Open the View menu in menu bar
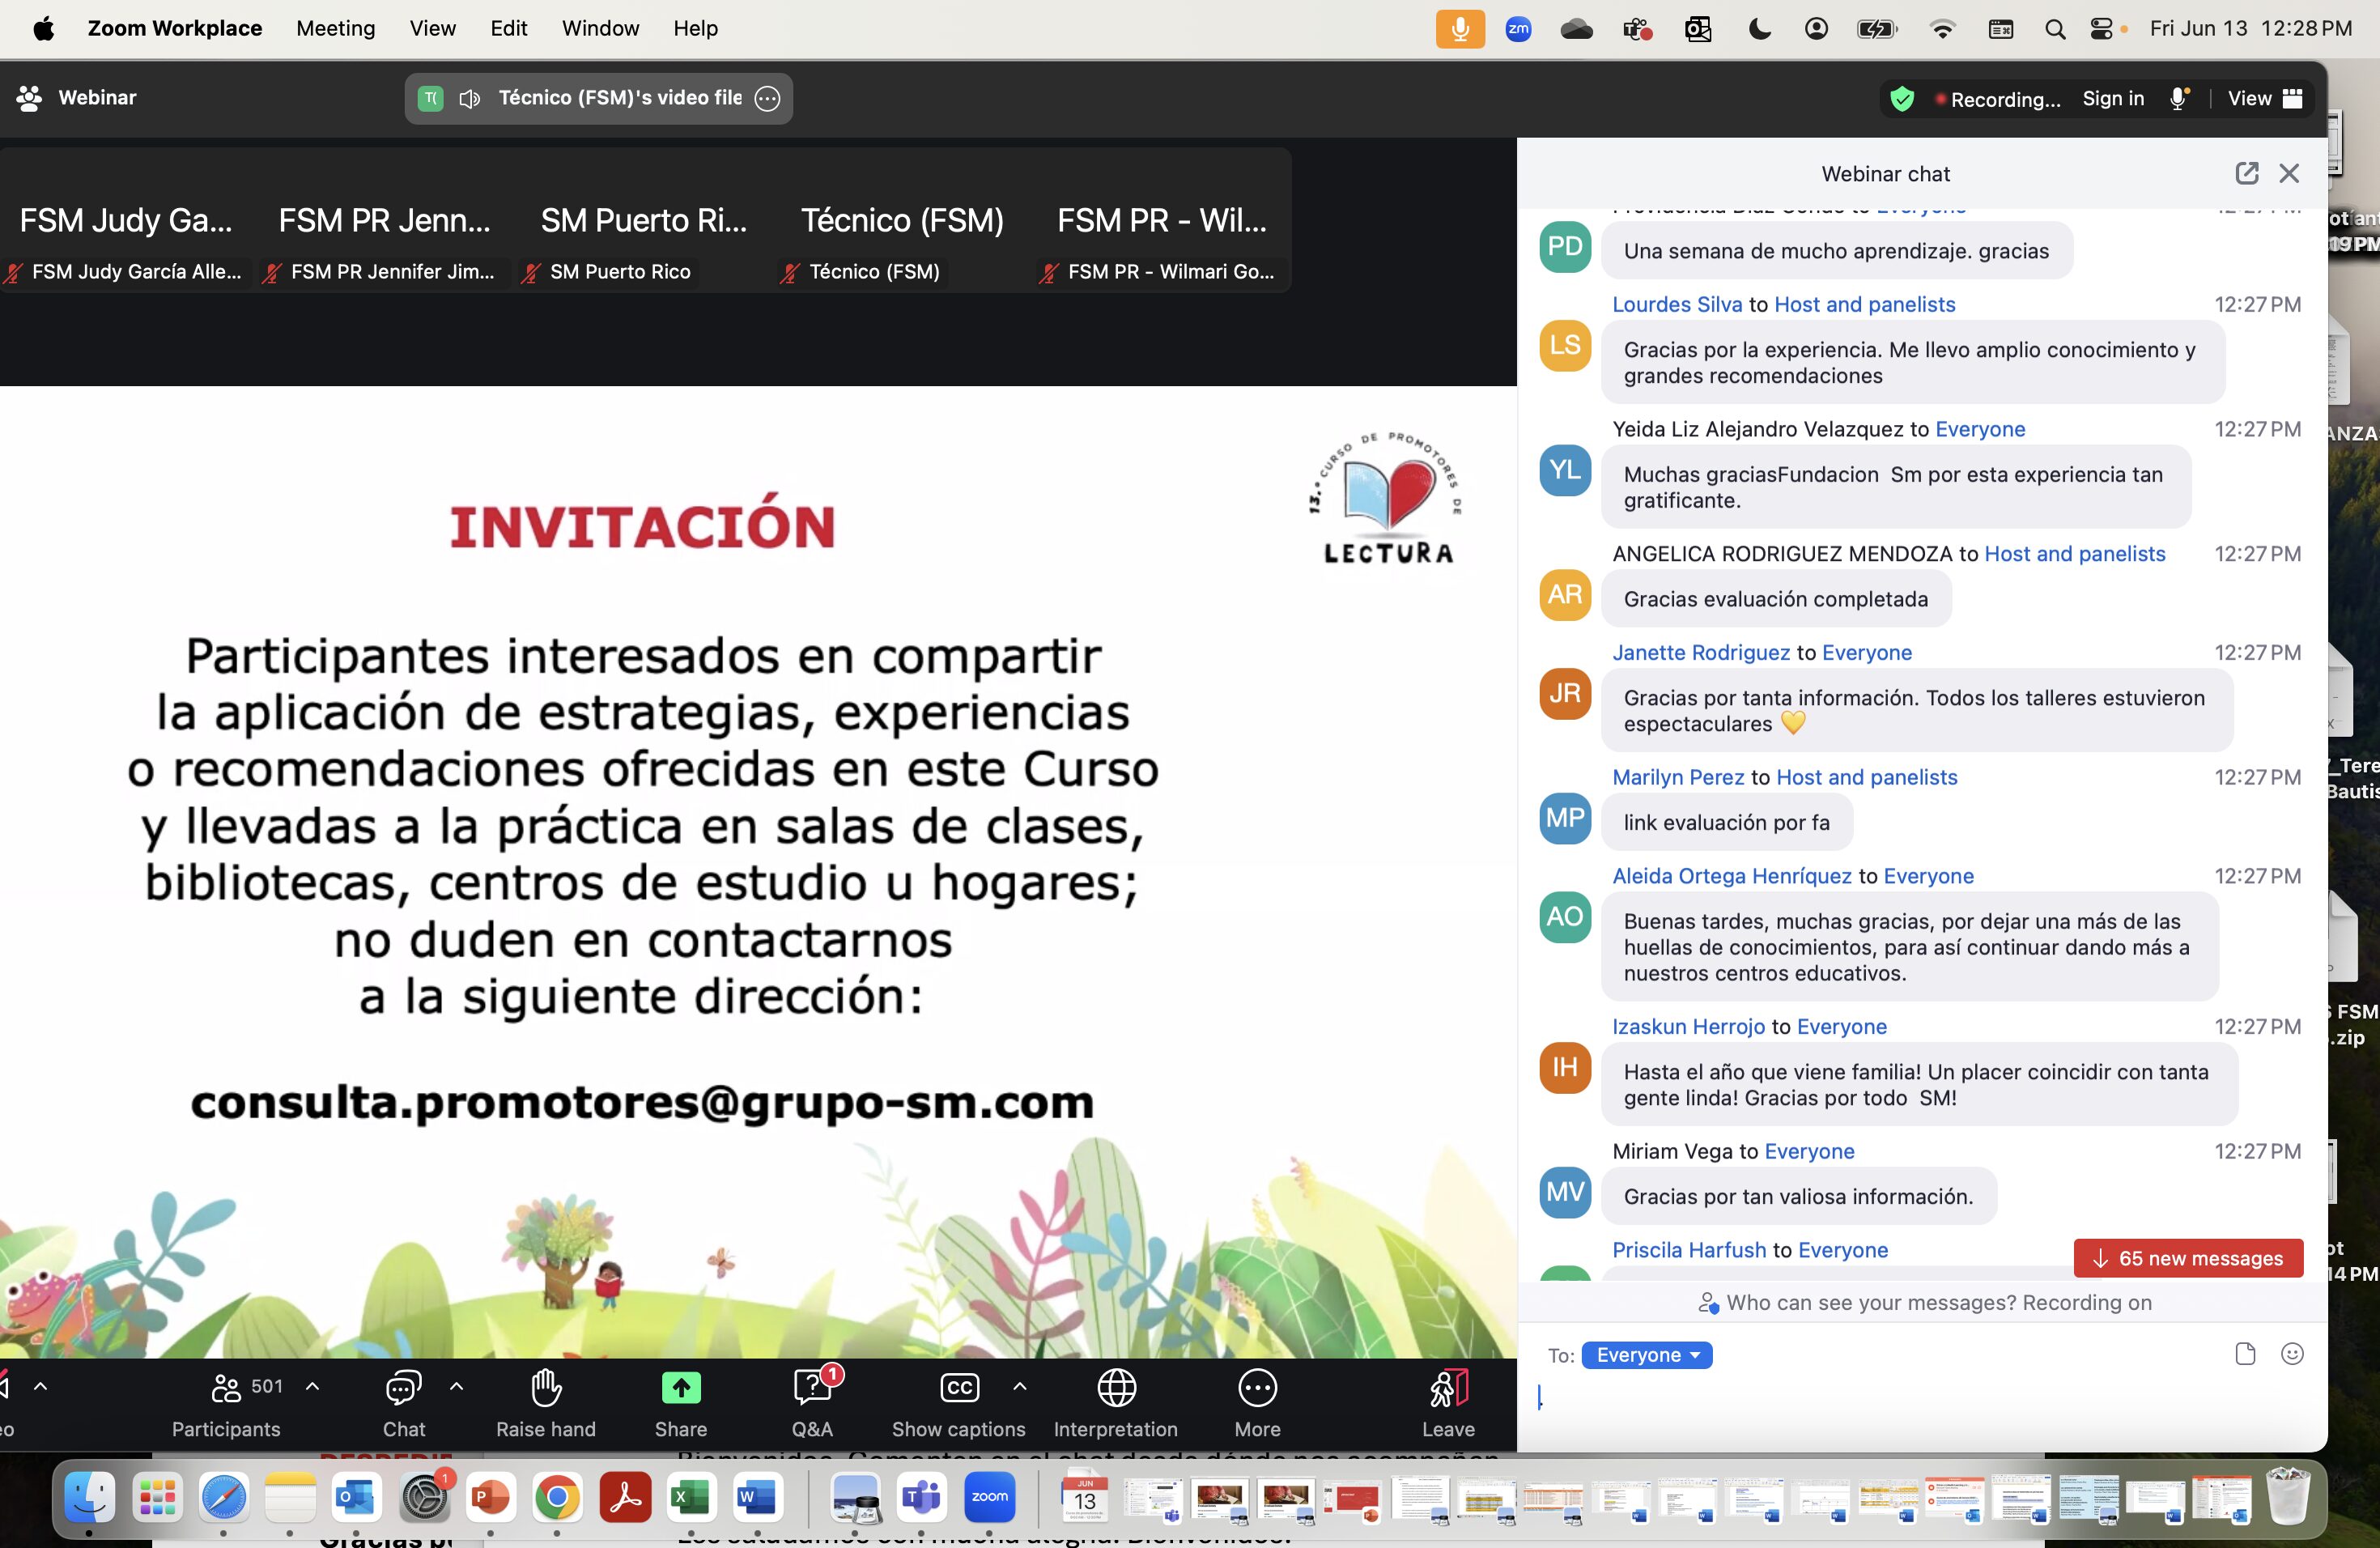Image resolution: width=2380 pixels, height=1548 pixels. (x=432, y=28)
